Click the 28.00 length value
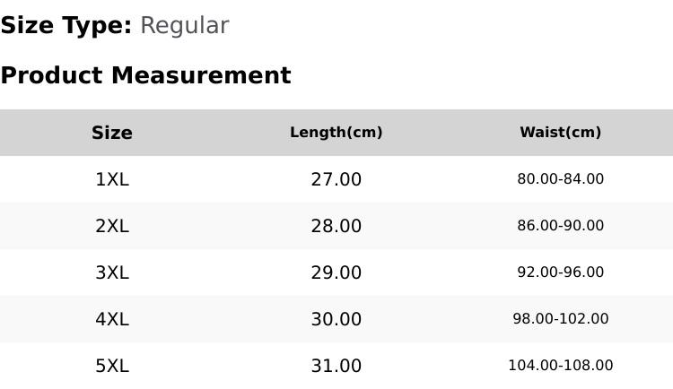 (x=336, y=226)
